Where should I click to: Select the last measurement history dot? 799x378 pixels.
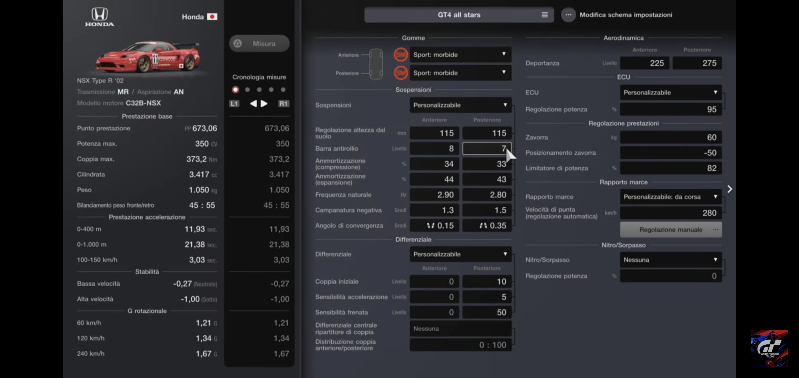click(283, 90)
